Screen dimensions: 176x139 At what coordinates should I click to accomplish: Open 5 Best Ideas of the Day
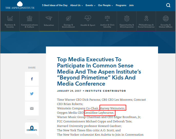pos(55,5)
